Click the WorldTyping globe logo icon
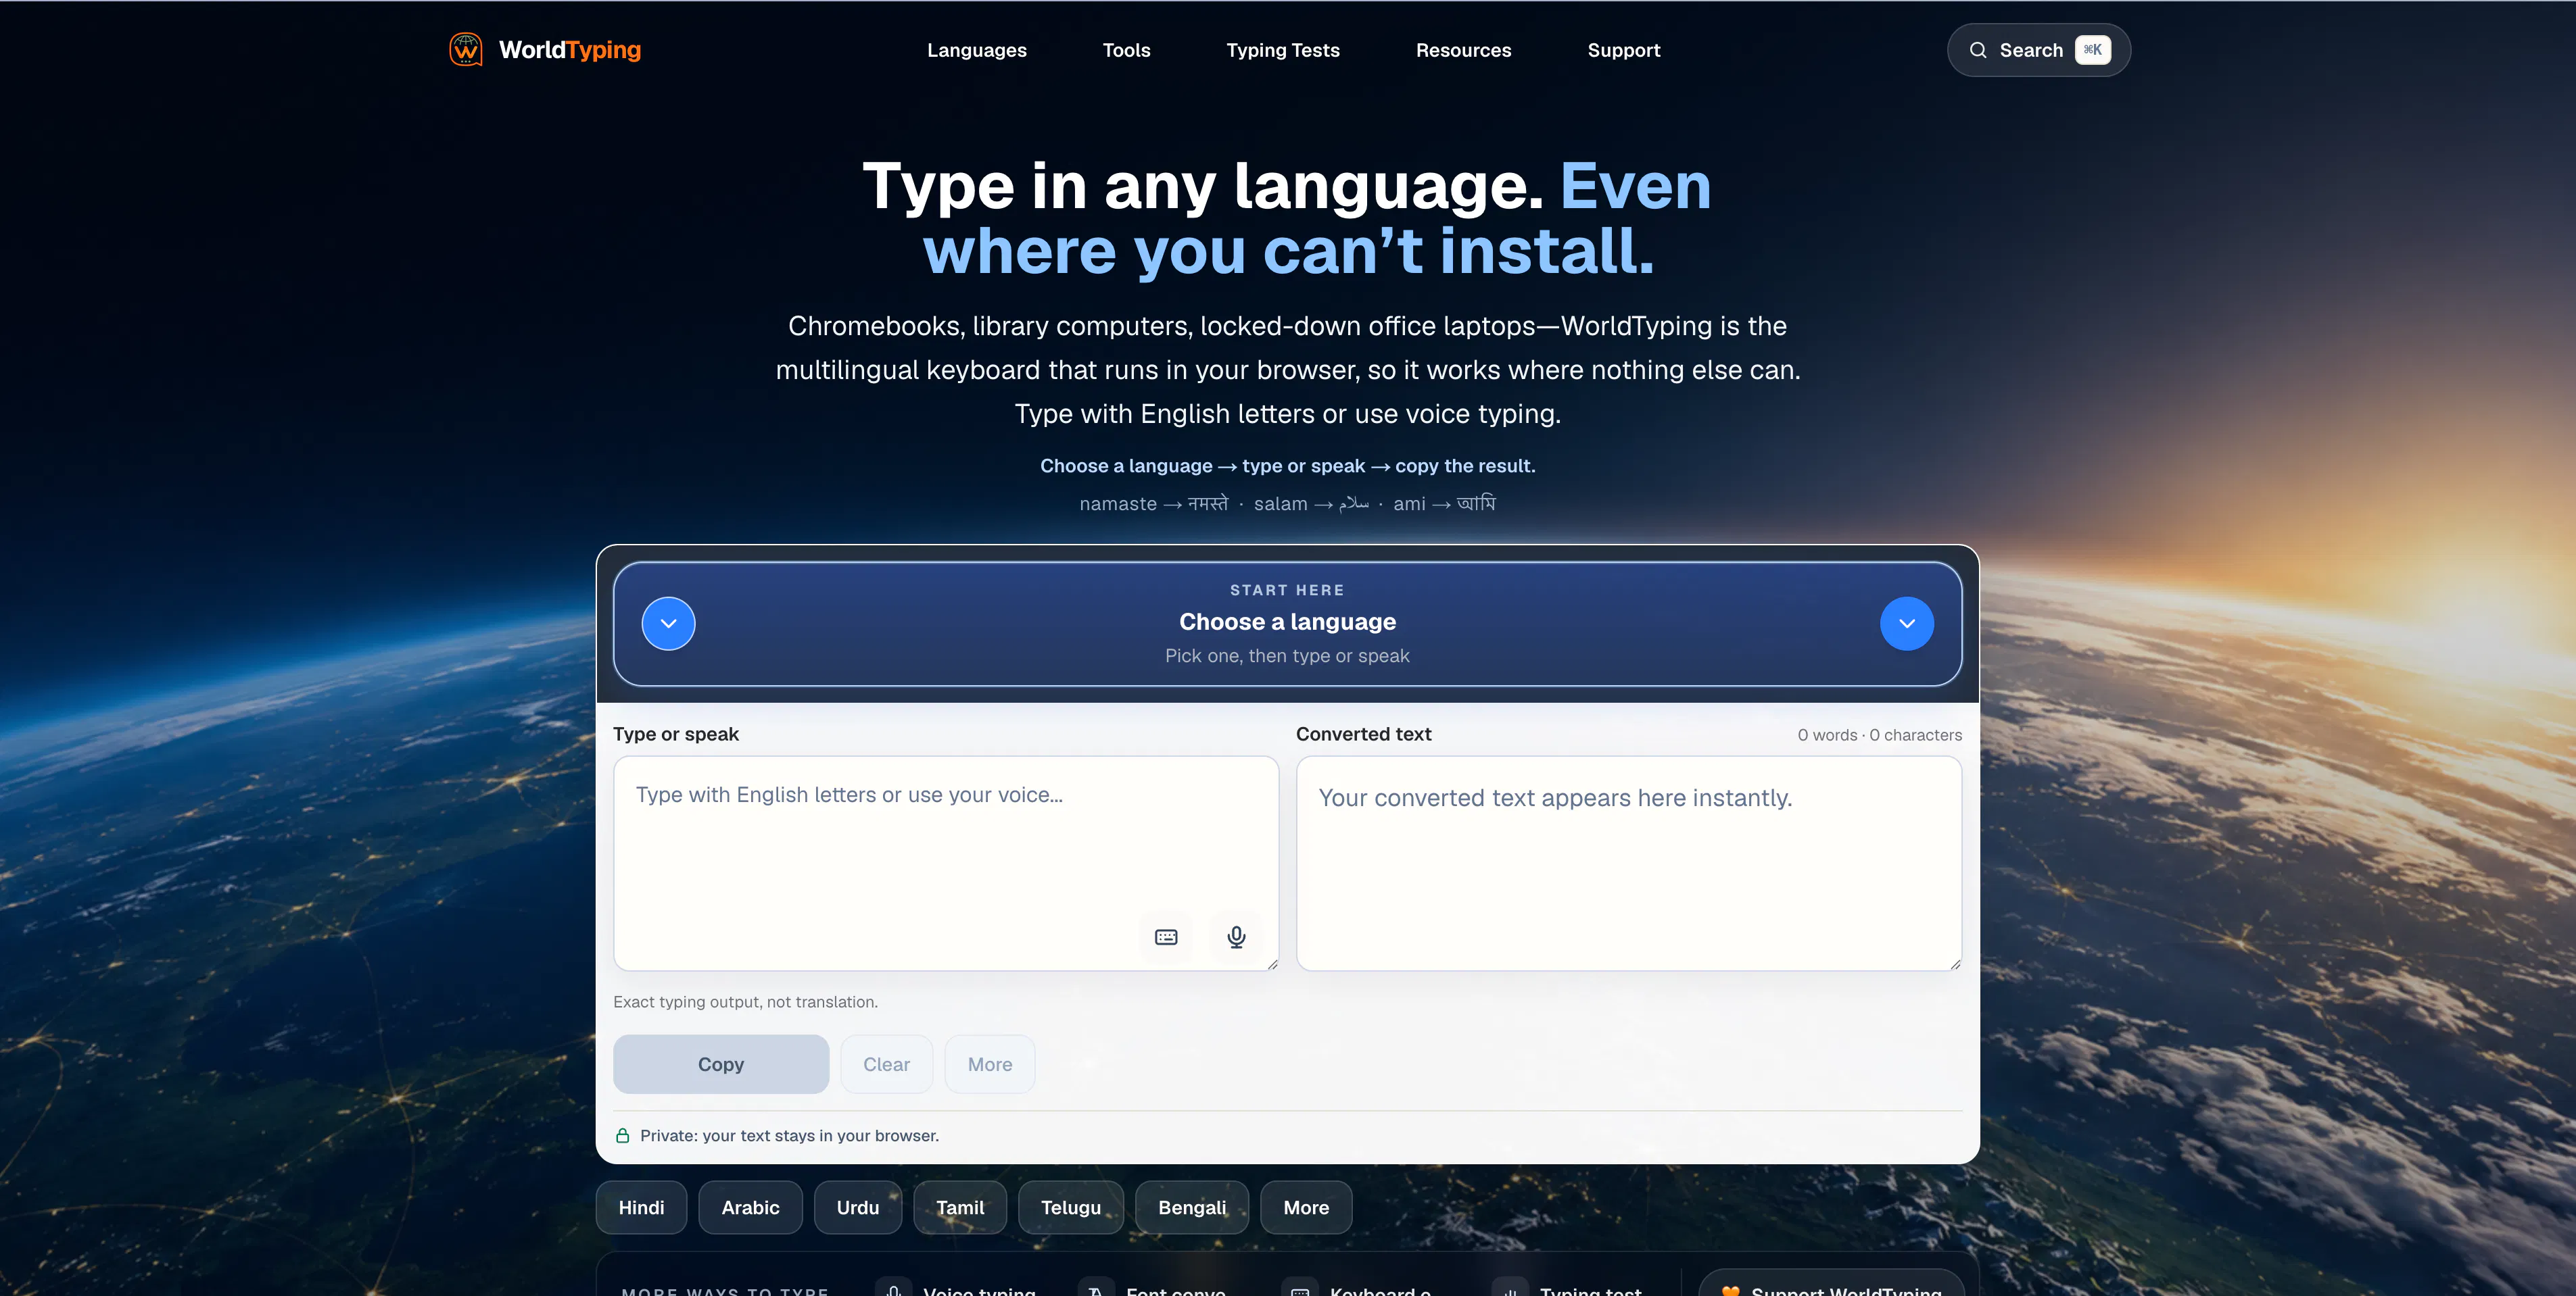The height and width of the screenshot is (1296, 2576). 465,49
